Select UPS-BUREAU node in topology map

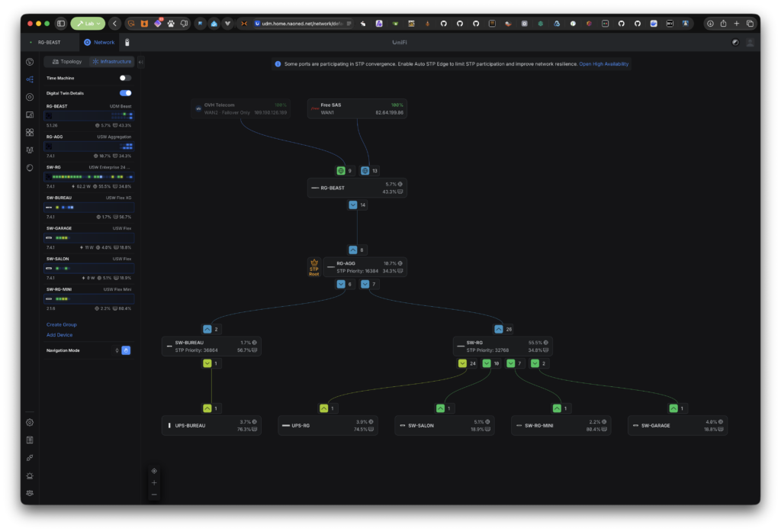pos(211,426)
